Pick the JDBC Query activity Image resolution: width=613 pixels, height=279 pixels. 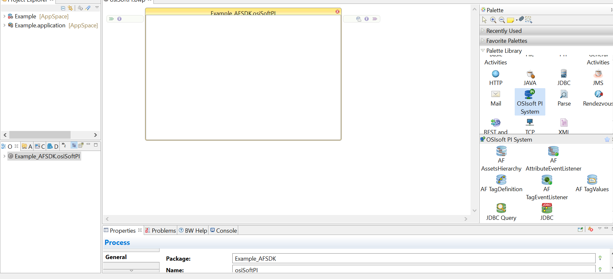(501, 212)
